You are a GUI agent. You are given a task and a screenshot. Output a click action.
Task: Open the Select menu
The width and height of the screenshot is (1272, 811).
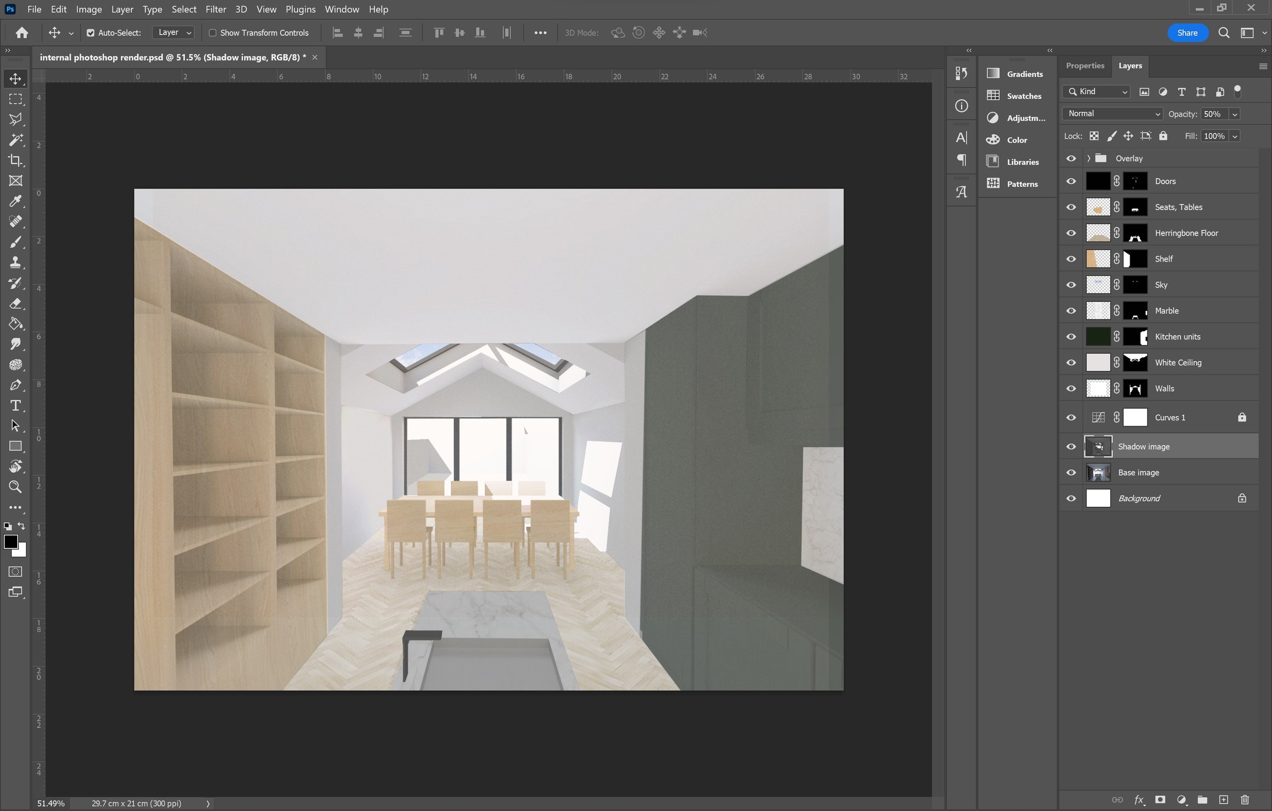[184, 10]
